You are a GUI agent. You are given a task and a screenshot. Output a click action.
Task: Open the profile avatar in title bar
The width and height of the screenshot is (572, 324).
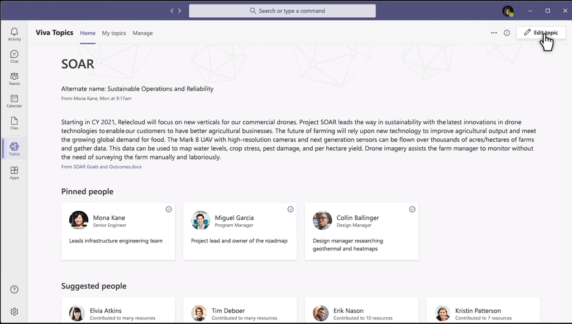coord(507,11)
